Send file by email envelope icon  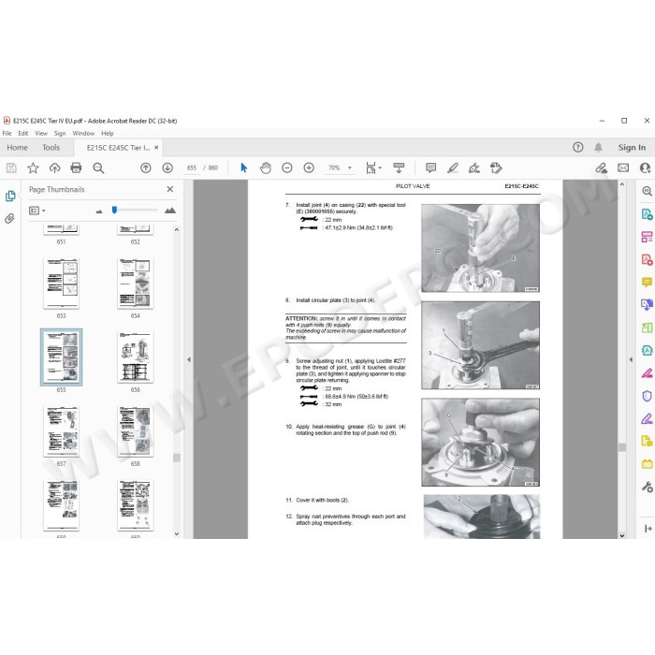pyautogui.click(x=623, y=167)
